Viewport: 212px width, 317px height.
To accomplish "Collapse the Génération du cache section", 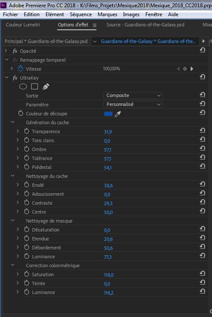I will 12,122.
